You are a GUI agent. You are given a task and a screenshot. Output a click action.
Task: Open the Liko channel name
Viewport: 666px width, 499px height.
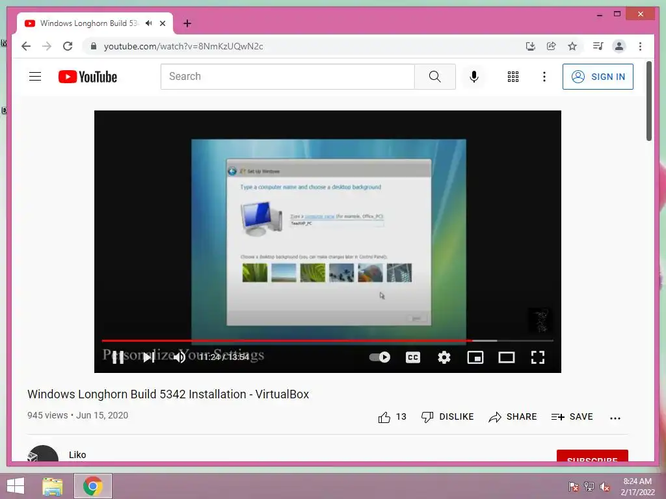[77, 455]
